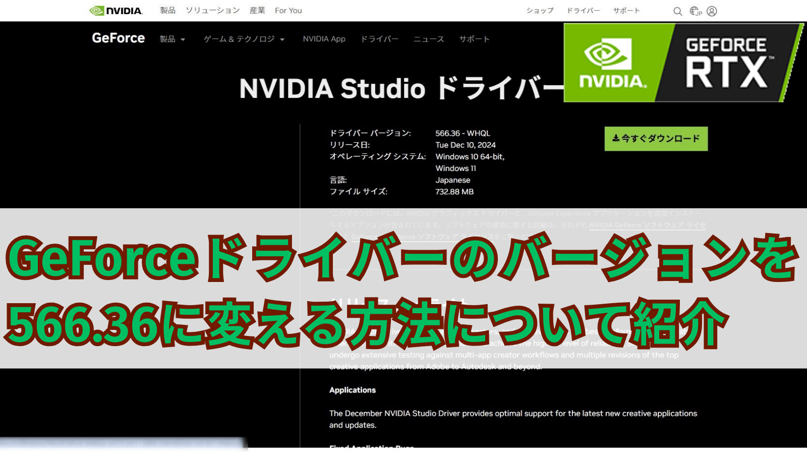This screenshot has width=807, height=454.
Task: Click the NVIDIA GeForce ソフトウェア ライセンス link
Action: (647, 225)
